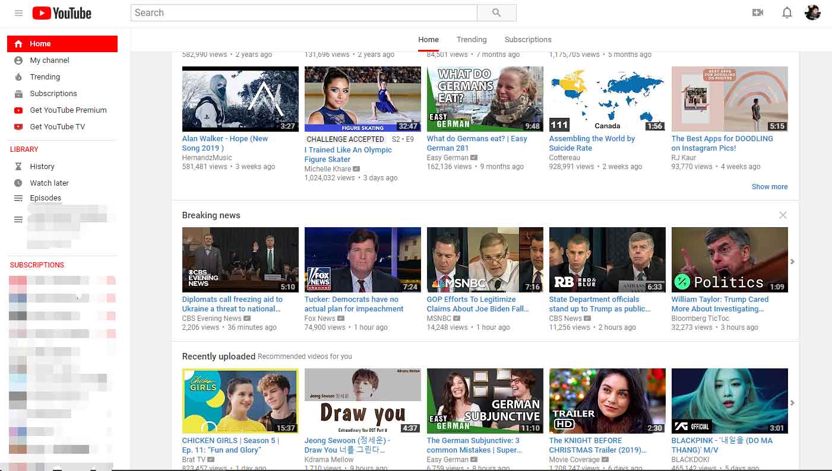Click inside the search input field
832x471 pixels.
tap(297, 12)
